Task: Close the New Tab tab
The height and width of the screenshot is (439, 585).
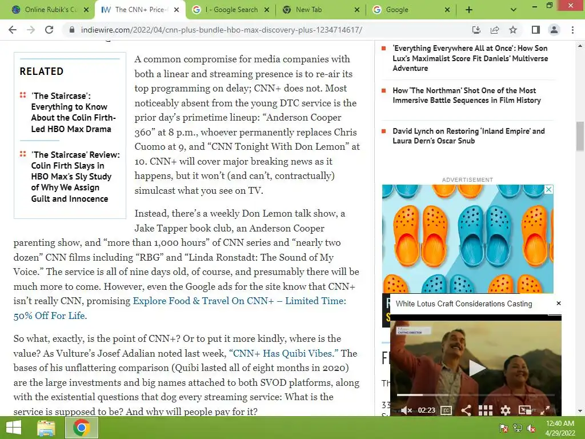Action: tap(357, 10)
